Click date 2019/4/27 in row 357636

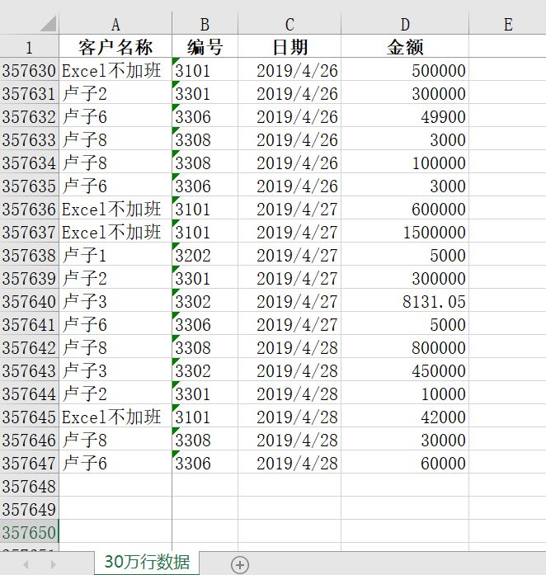click(x=289, y=208)
